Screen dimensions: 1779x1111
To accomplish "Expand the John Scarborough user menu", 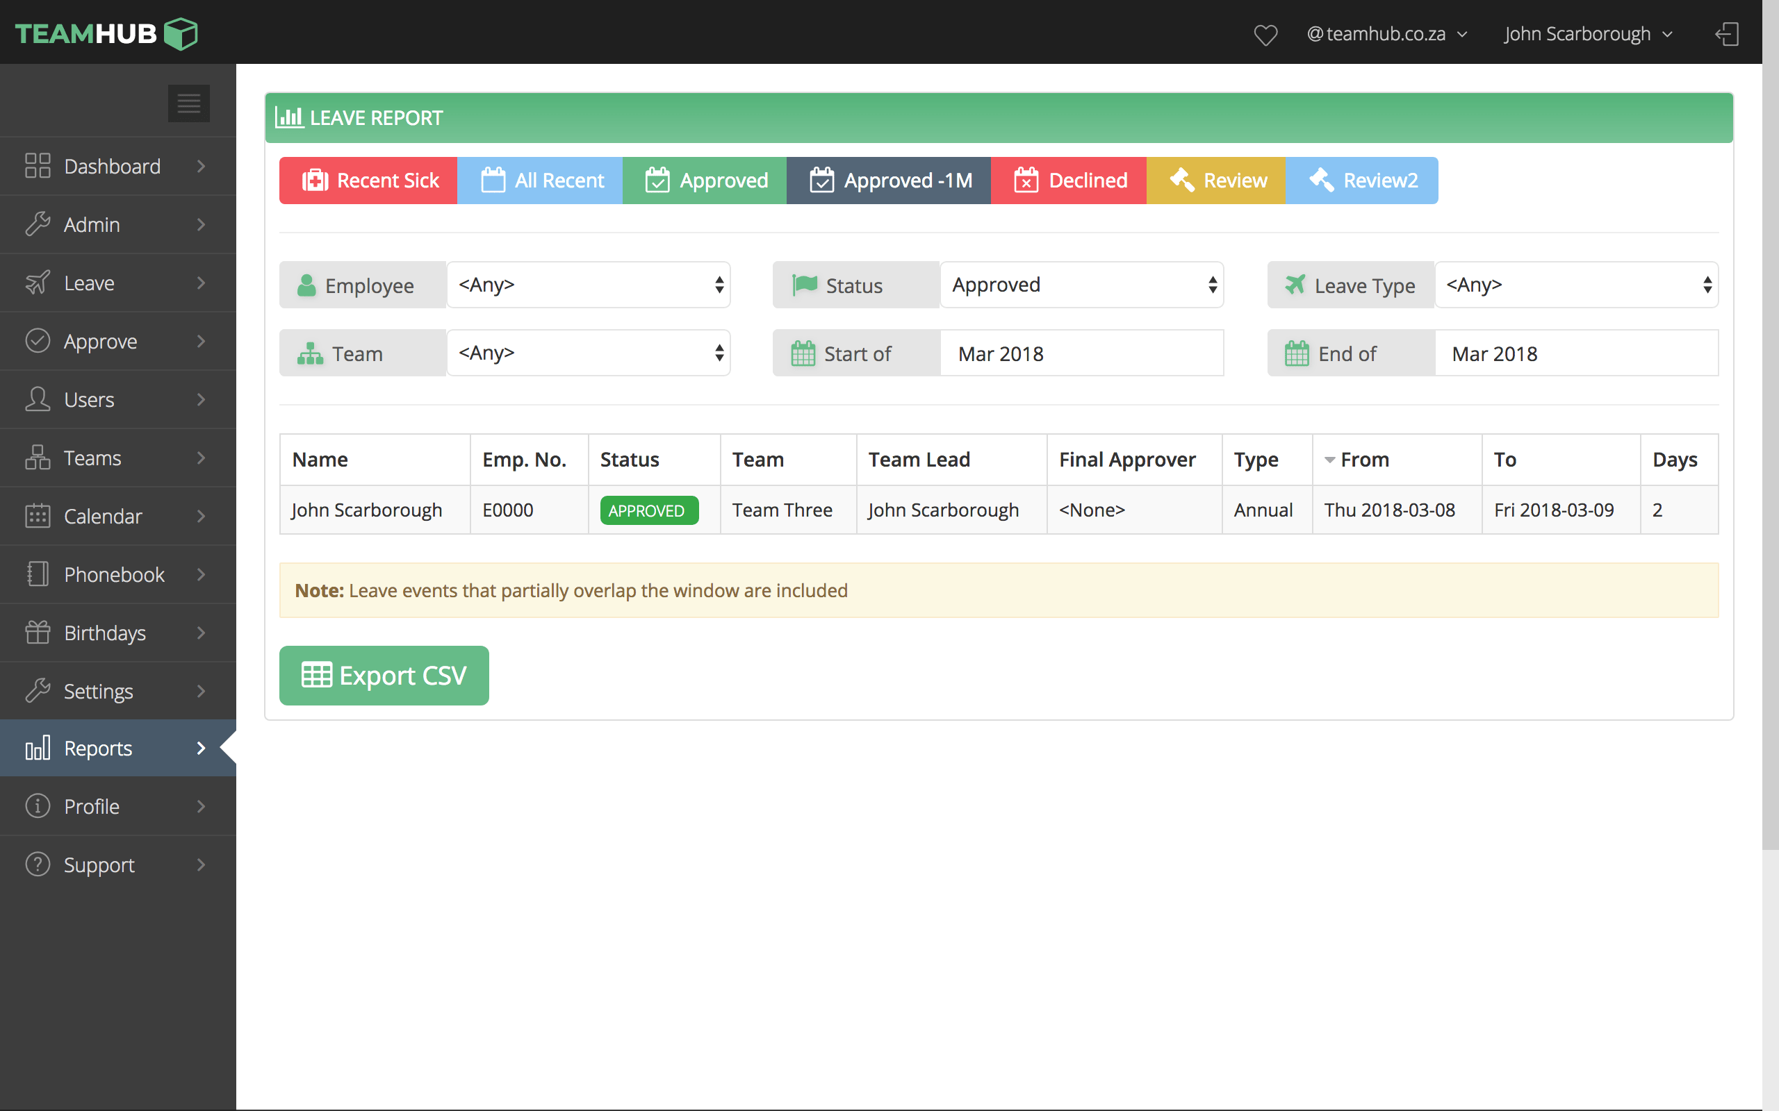I will click(x=1588, y=35).
